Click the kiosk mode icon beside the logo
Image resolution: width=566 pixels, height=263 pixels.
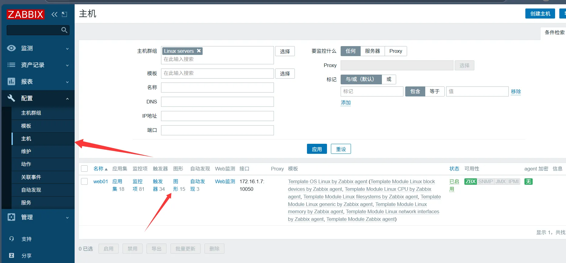click(64, 14)
